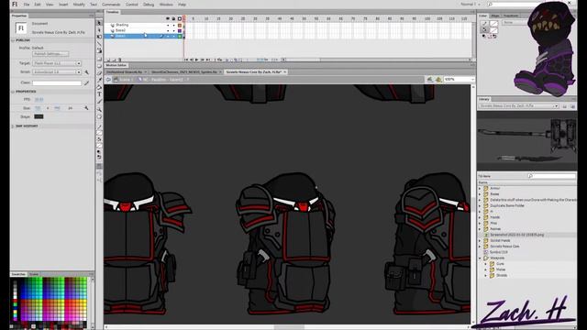
Task: Click the Library search field
Action: [551, 176]
